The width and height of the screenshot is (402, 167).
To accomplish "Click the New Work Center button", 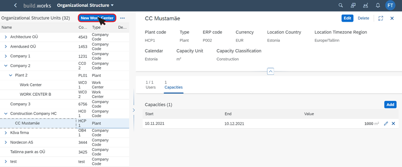I will pyautogui.click(x=97, y=18).
